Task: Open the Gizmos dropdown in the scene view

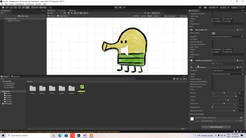Action: (156, 13)
